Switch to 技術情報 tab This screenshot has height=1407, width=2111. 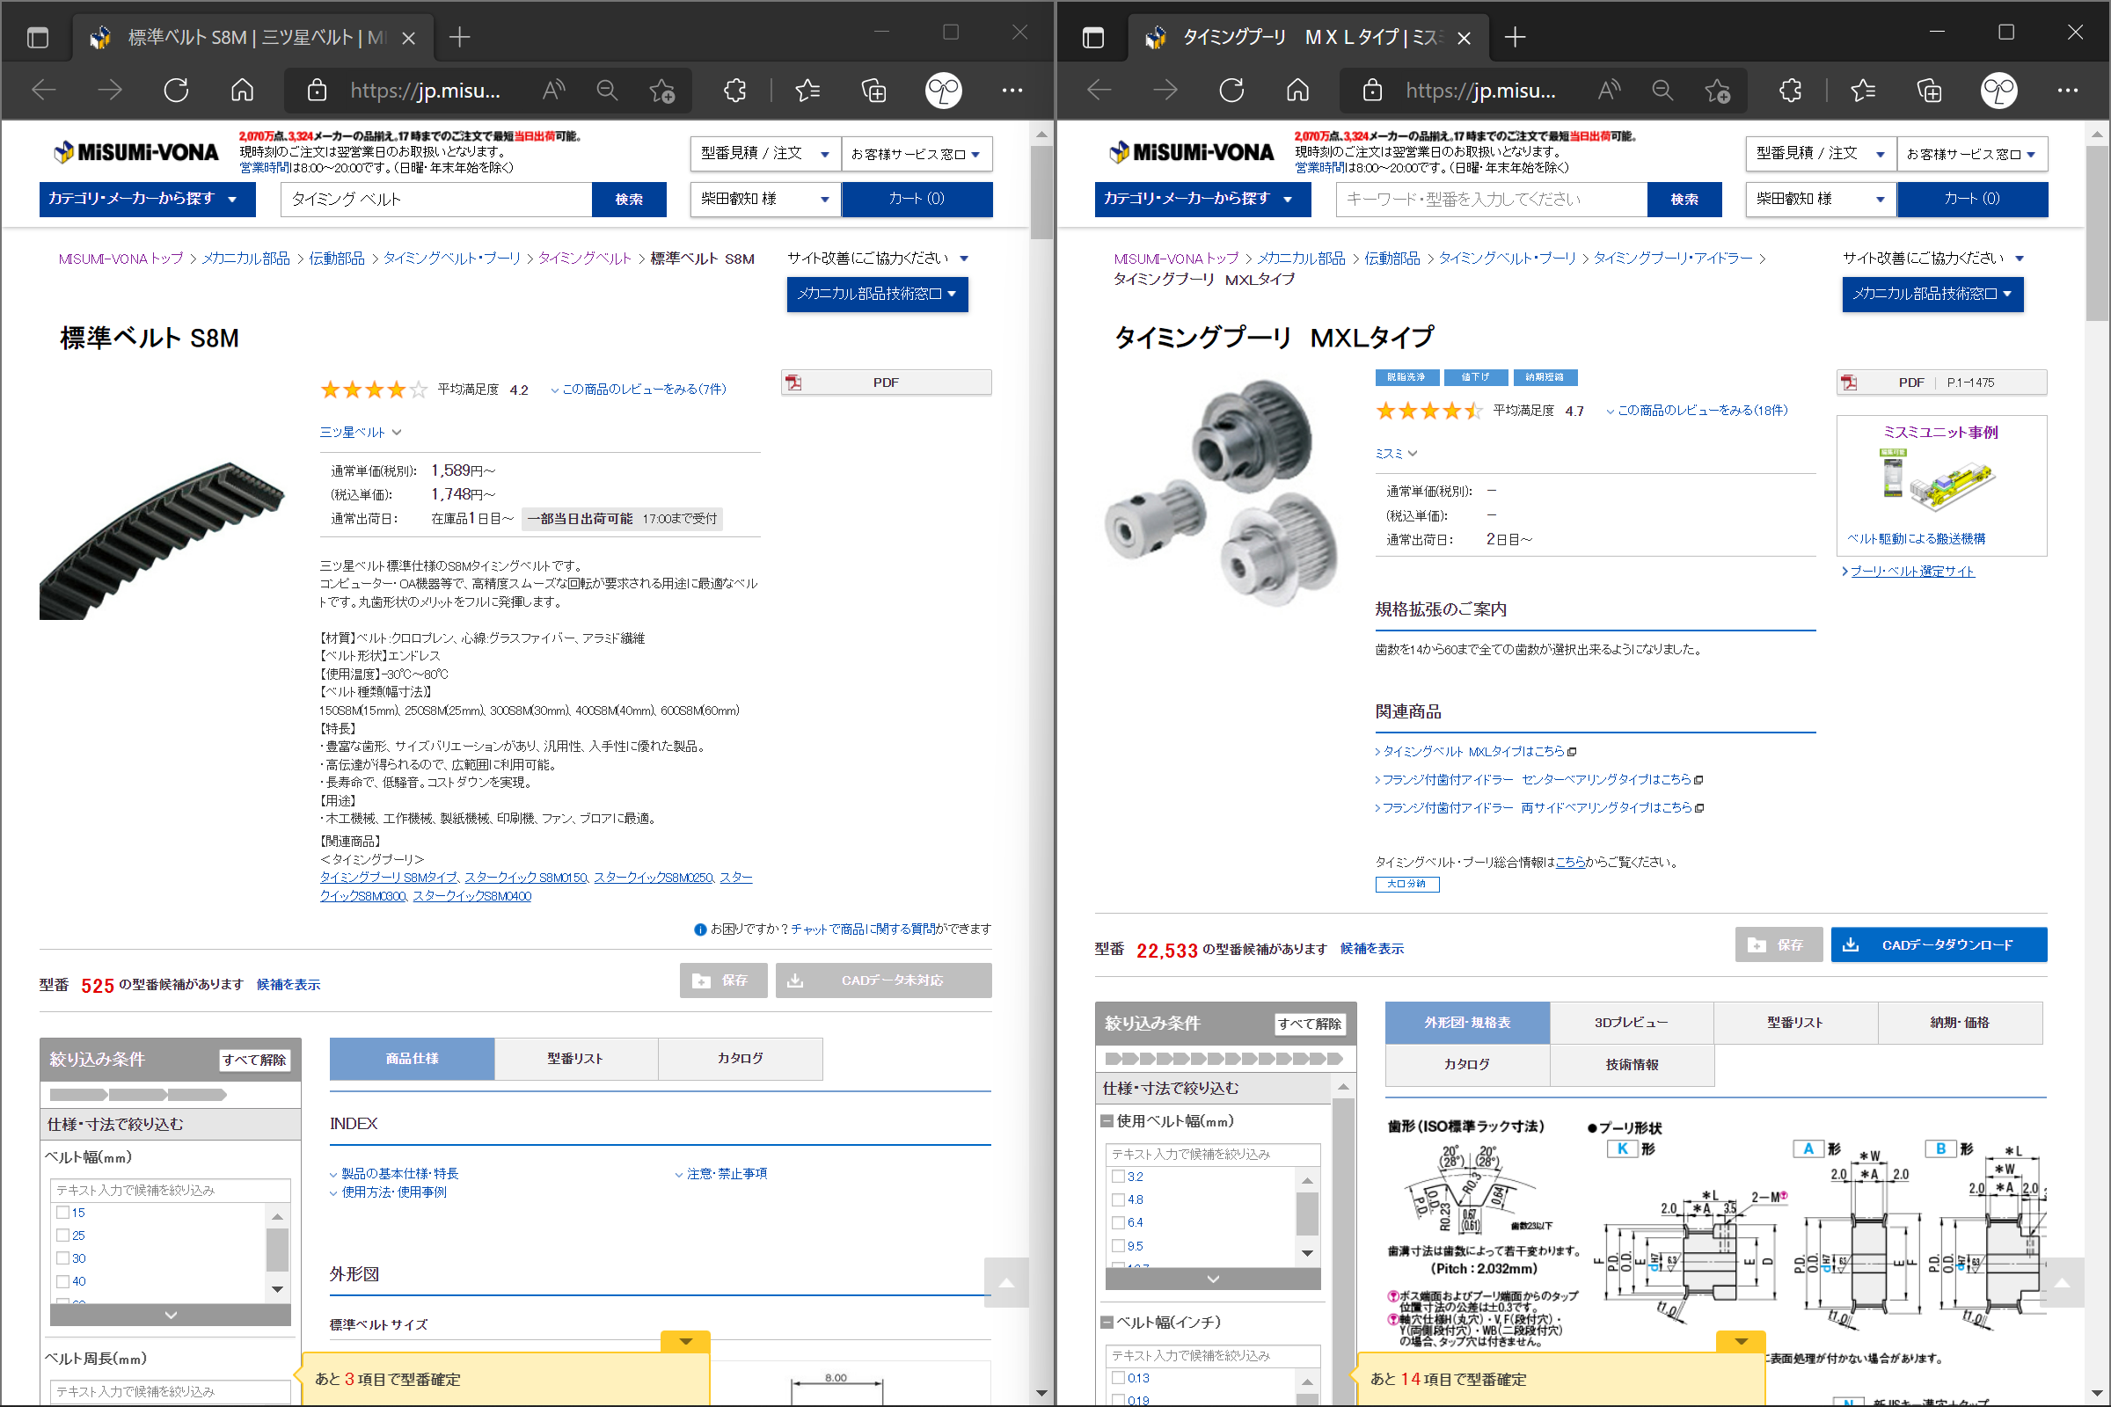point(1632,1065)
